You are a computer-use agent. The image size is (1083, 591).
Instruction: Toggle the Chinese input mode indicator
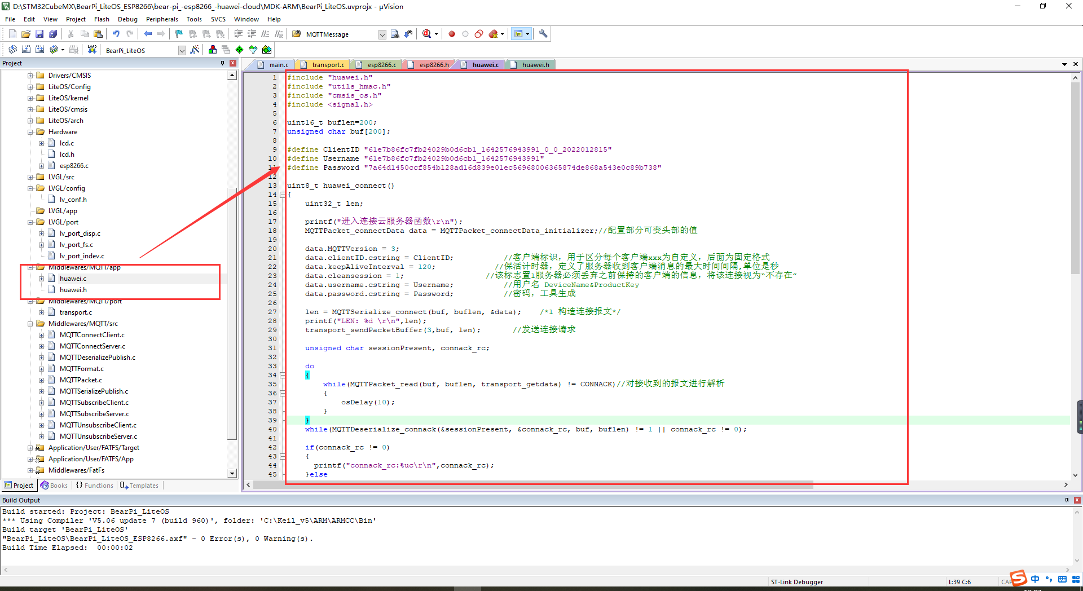(x=1035, y=579)
